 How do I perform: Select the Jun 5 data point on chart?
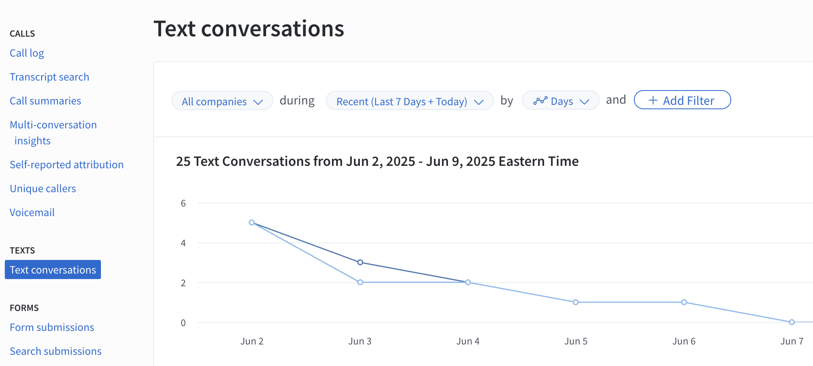pyautogui.click(x=576, y=302)
